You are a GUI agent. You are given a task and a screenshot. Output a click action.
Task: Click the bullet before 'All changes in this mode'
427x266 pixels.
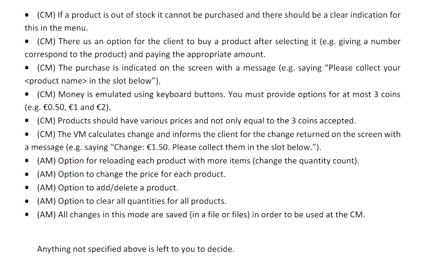(x=26, y=215)
